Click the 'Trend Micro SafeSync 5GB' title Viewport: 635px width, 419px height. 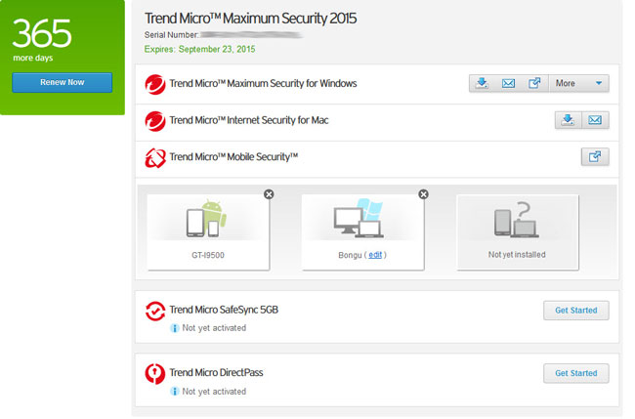click(x=224, y=311)
